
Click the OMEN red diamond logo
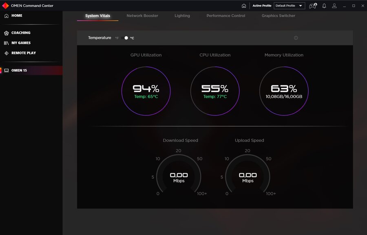pyautogui.click(x=5, y=6)
